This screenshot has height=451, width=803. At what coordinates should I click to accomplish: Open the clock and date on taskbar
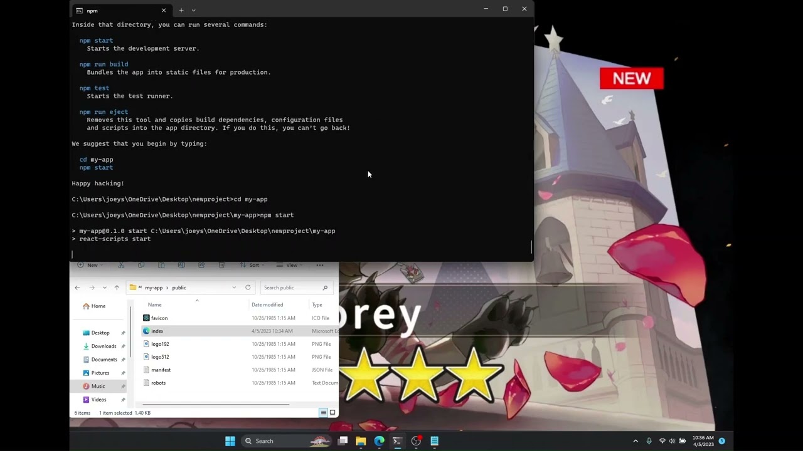point(703,441)
